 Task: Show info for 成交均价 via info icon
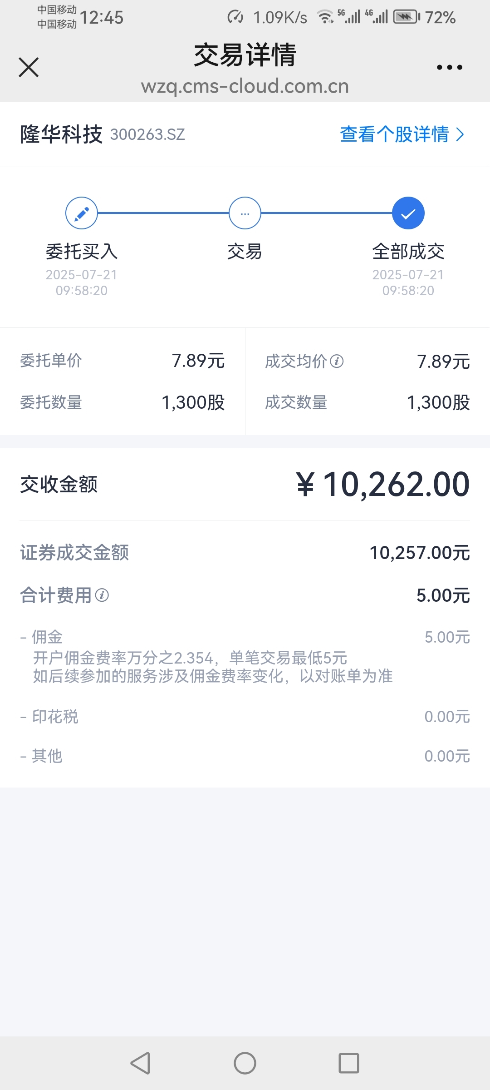tap(337, 362)
